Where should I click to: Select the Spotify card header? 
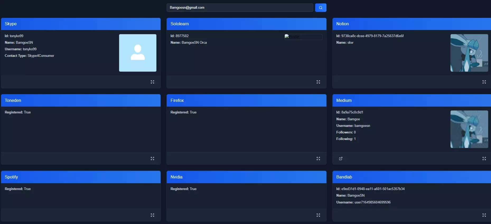tap(81, 177)
